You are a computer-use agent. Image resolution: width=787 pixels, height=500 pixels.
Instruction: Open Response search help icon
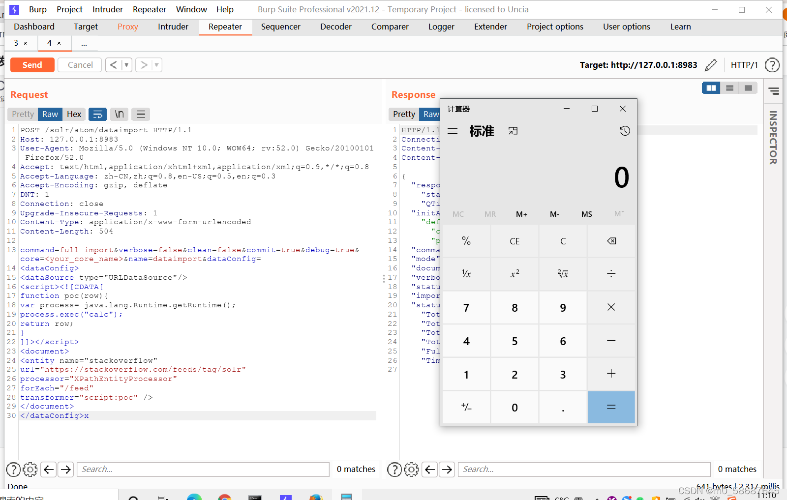tap(394, 470)
